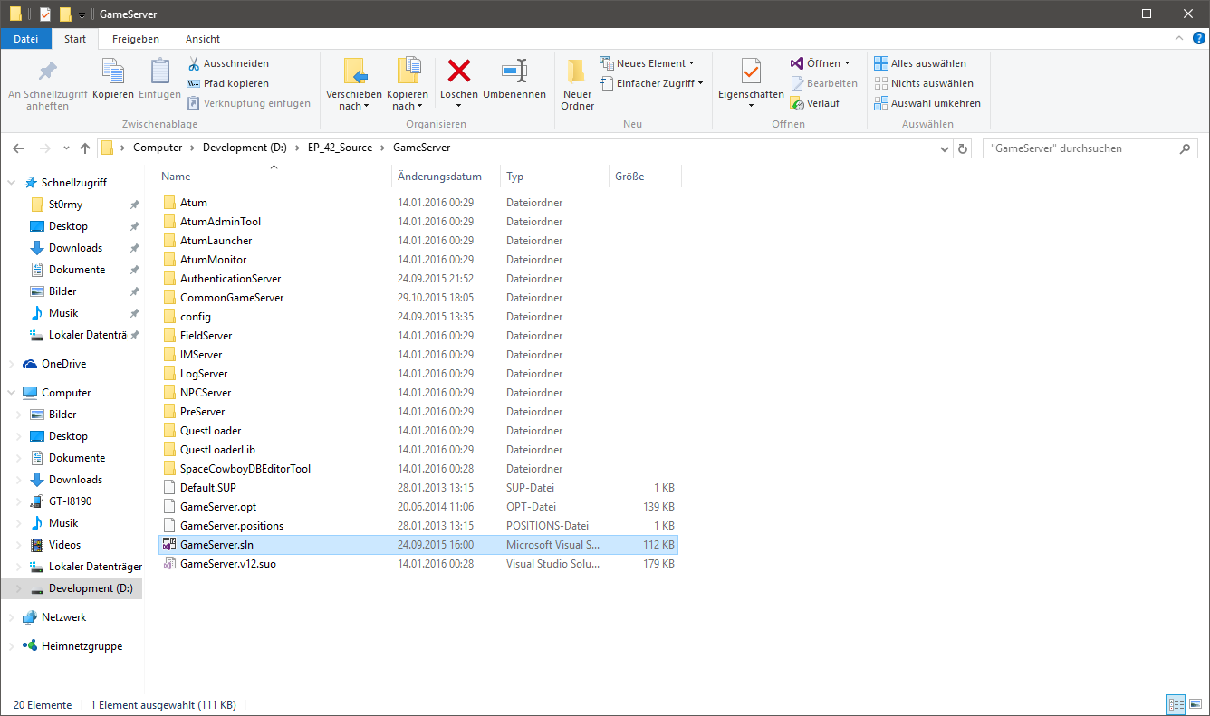Select the GameServer.opt file
Screen dimensions: 1210x716
[x=418, y=506]
